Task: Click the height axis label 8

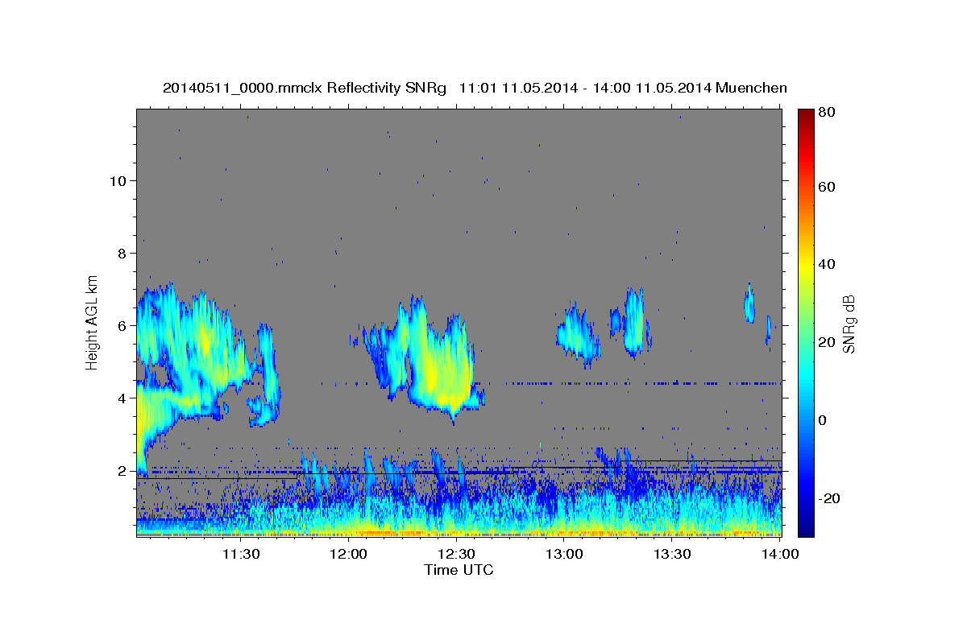Action: click(x=122, y=253)
